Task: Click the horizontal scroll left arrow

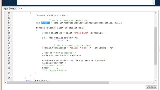Action: [6, 83]
